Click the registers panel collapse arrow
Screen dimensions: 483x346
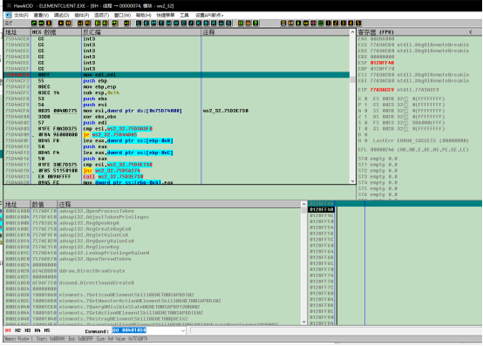tap(471, 31)
